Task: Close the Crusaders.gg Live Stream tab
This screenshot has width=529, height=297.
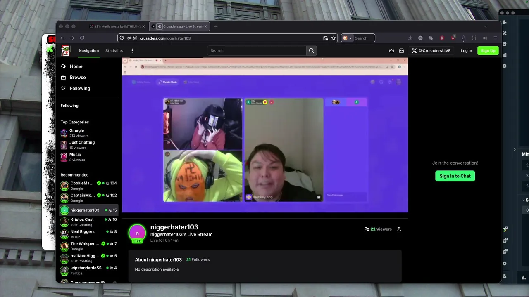Action: coord(205,26)
